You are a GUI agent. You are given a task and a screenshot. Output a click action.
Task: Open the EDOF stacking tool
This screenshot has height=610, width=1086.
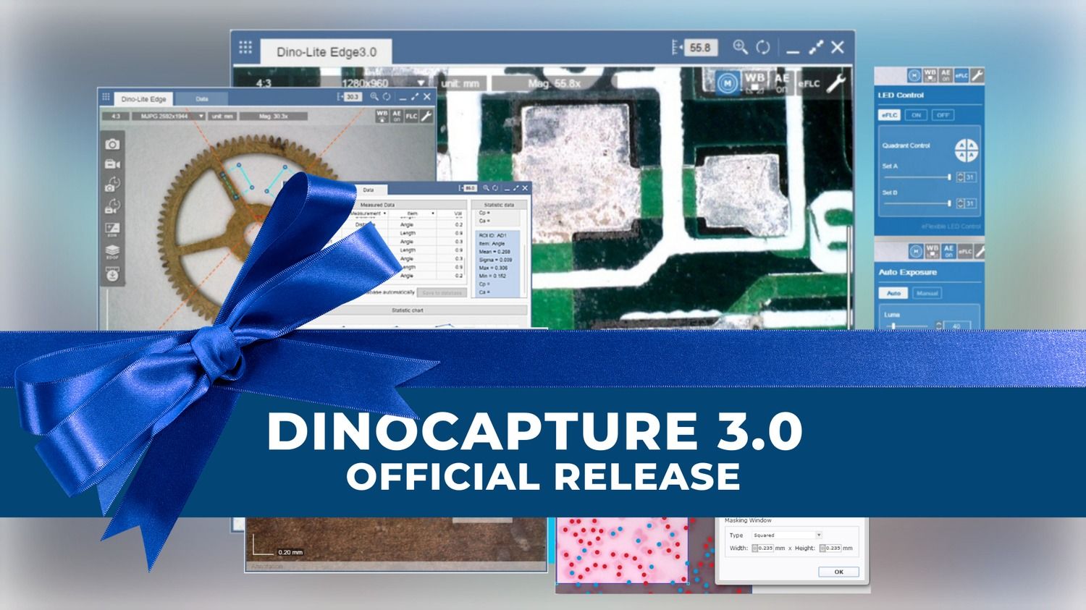coord(112,252)
